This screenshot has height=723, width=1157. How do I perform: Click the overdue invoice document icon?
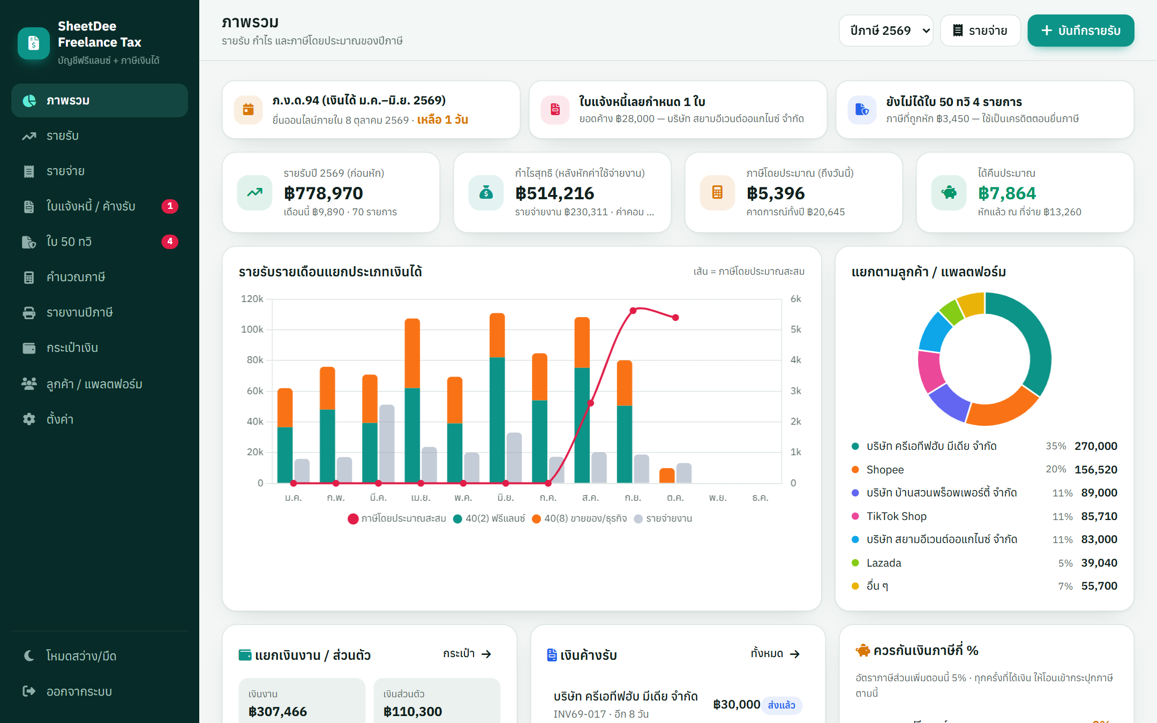[x=555, y=110]
